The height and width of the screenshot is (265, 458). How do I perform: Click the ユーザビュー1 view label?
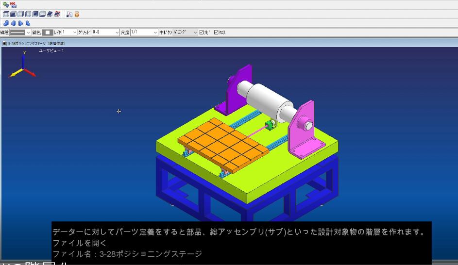coord(51,51)
